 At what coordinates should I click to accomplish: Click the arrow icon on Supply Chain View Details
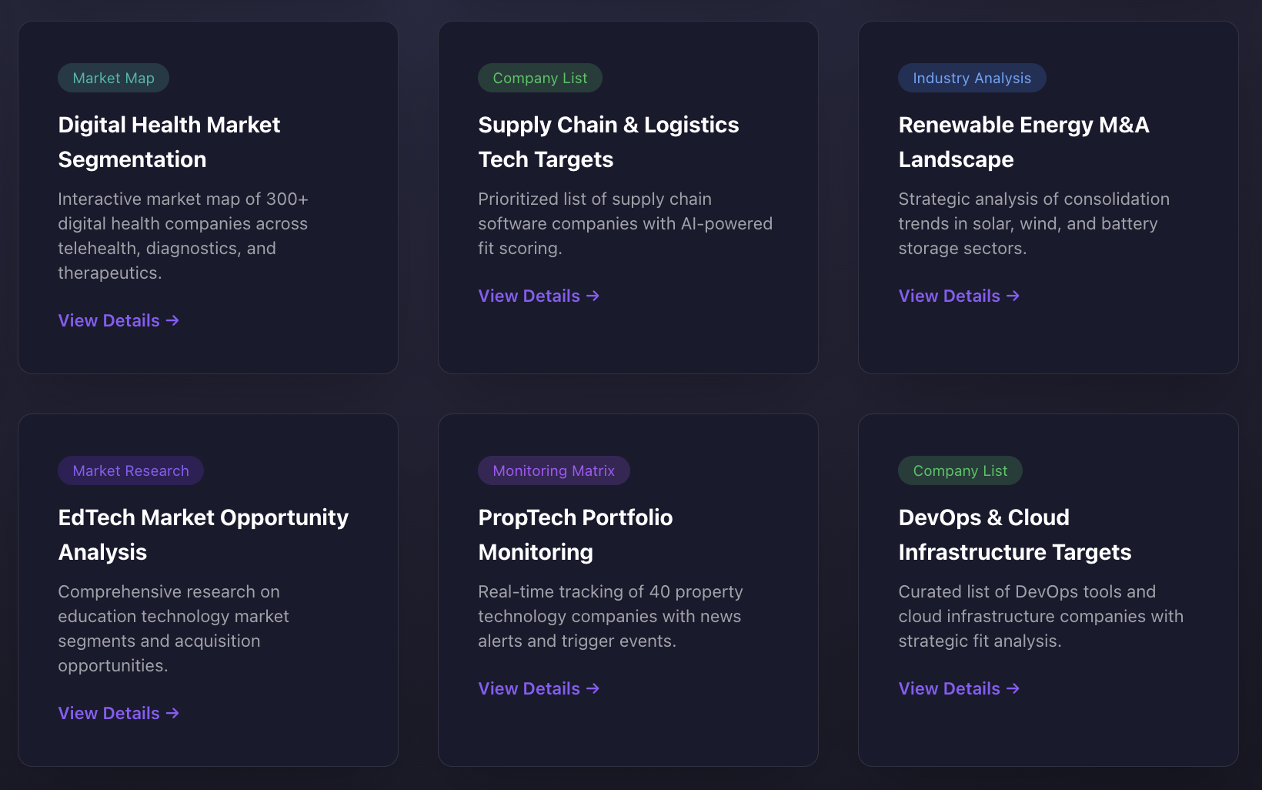click(593, 296)
